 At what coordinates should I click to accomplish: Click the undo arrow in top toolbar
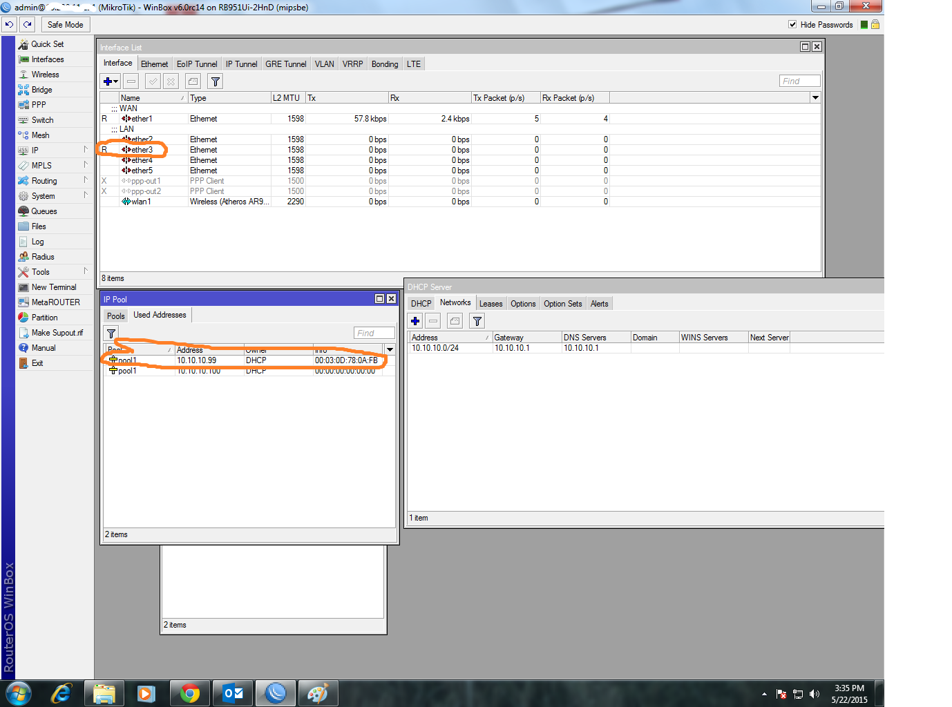point(9,23)
